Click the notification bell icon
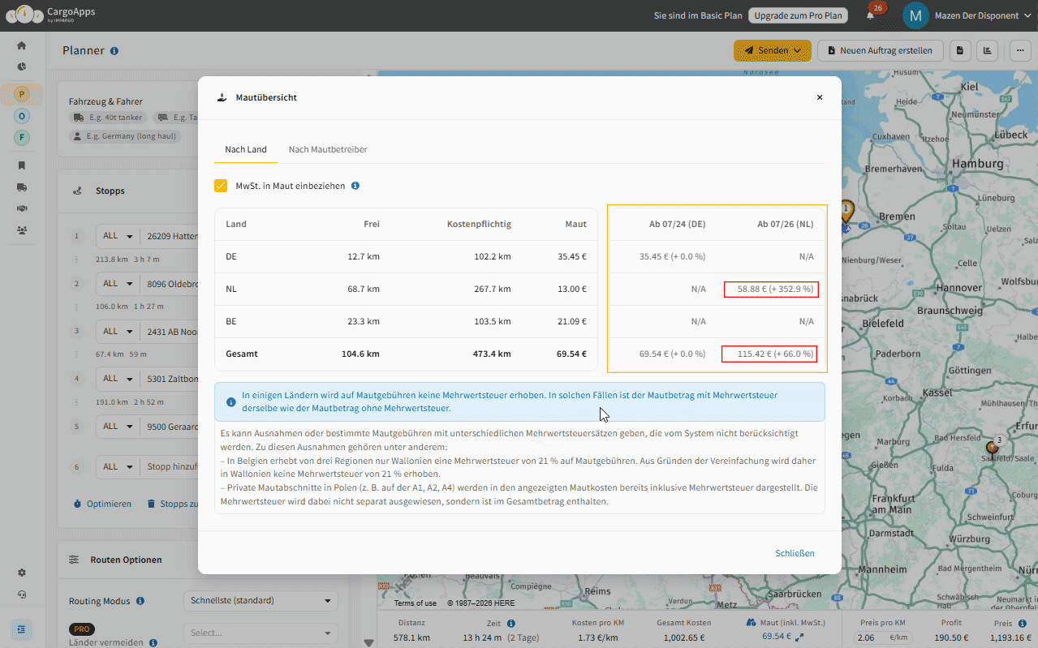The height and width of the screenshot is (648, 1038). click(x=870, y=15)
